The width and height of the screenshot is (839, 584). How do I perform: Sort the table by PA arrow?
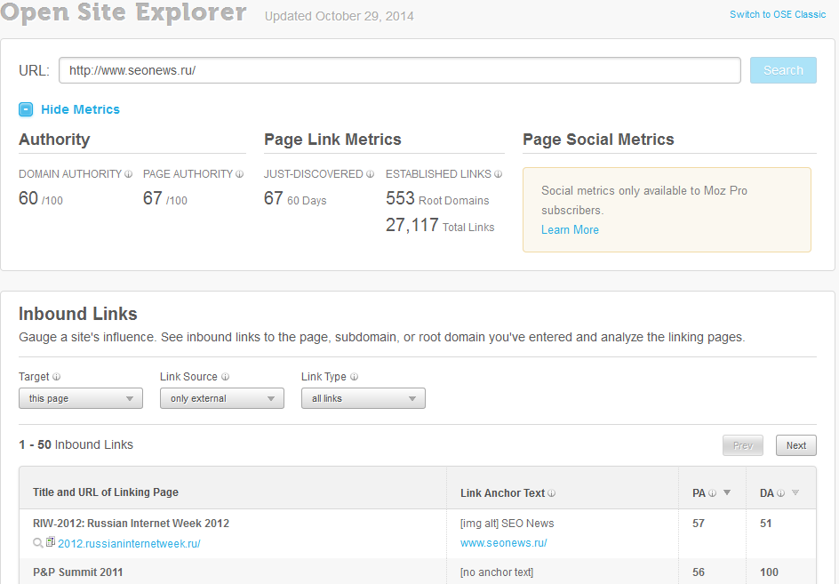coord(727,492)
